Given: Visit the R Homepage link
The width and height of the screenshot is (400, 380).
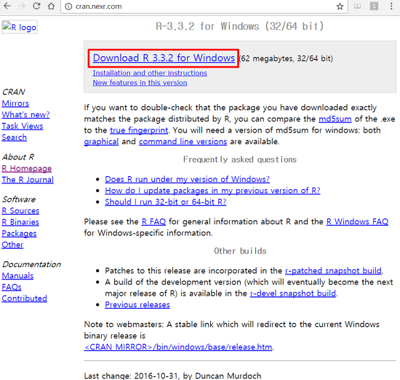Looking at the screenshot, I should (x=27, y=169).
